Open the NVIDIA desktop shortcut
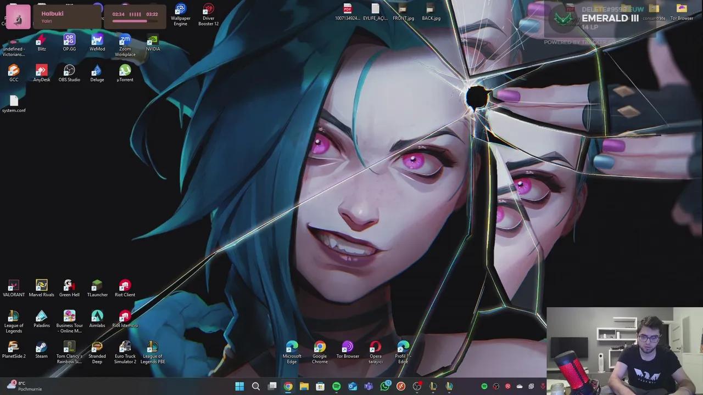The height and width of the screenshot is (395, 703). click(x=153, y=43)
